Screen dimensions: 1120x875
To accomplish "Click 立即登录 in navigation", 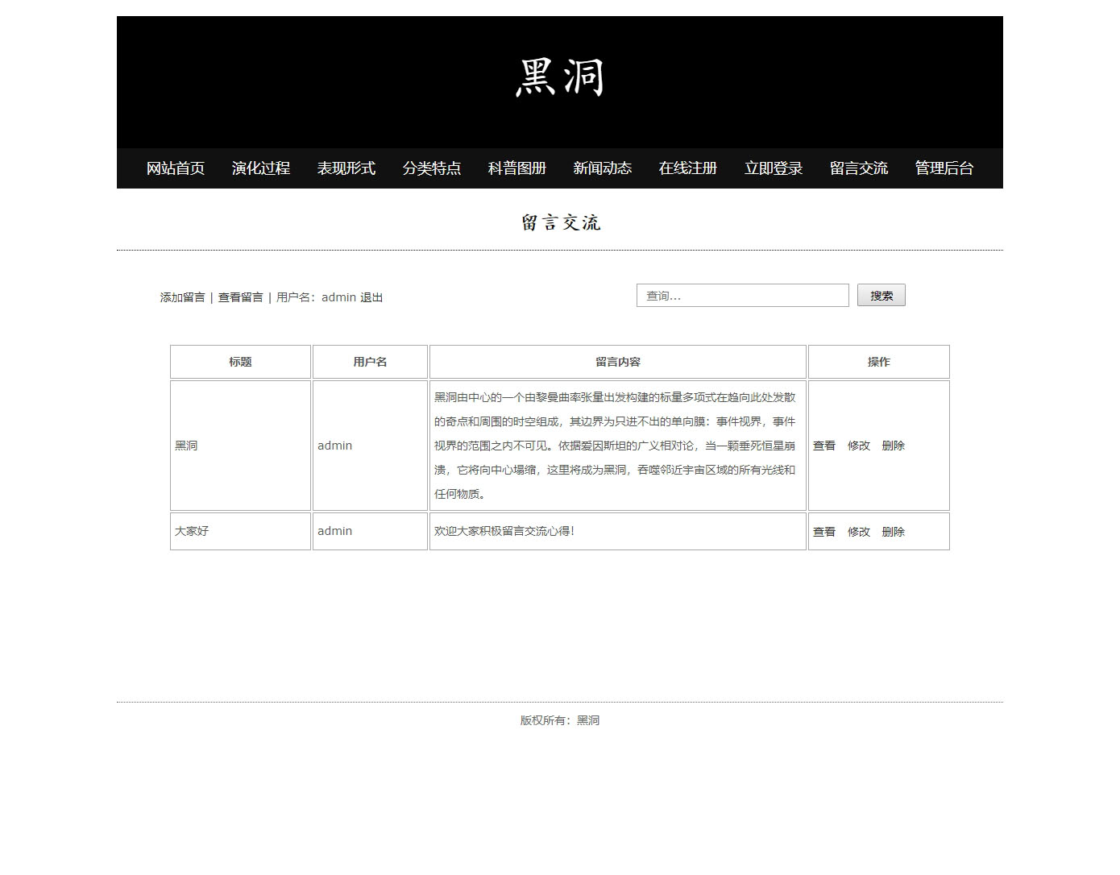I will 773,168.
